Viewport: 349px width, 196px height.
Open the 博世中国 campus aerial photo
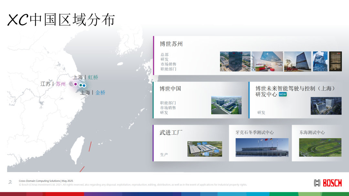(x=226, y=105)
